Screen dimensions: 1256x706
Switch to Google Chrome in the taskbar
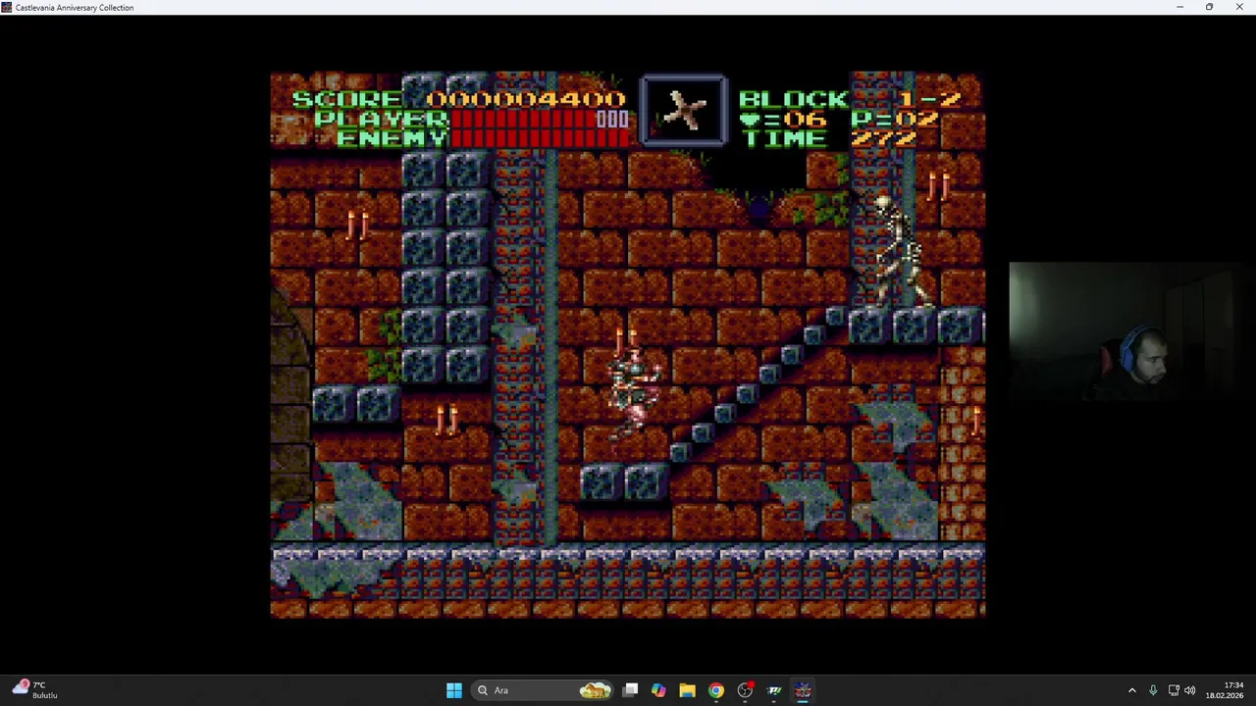click(716, 690)
